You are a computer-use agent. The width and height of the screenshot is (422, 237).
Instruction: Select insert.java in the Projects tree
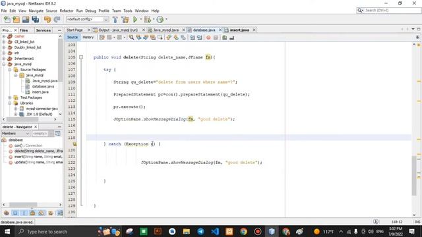[40, 92]
